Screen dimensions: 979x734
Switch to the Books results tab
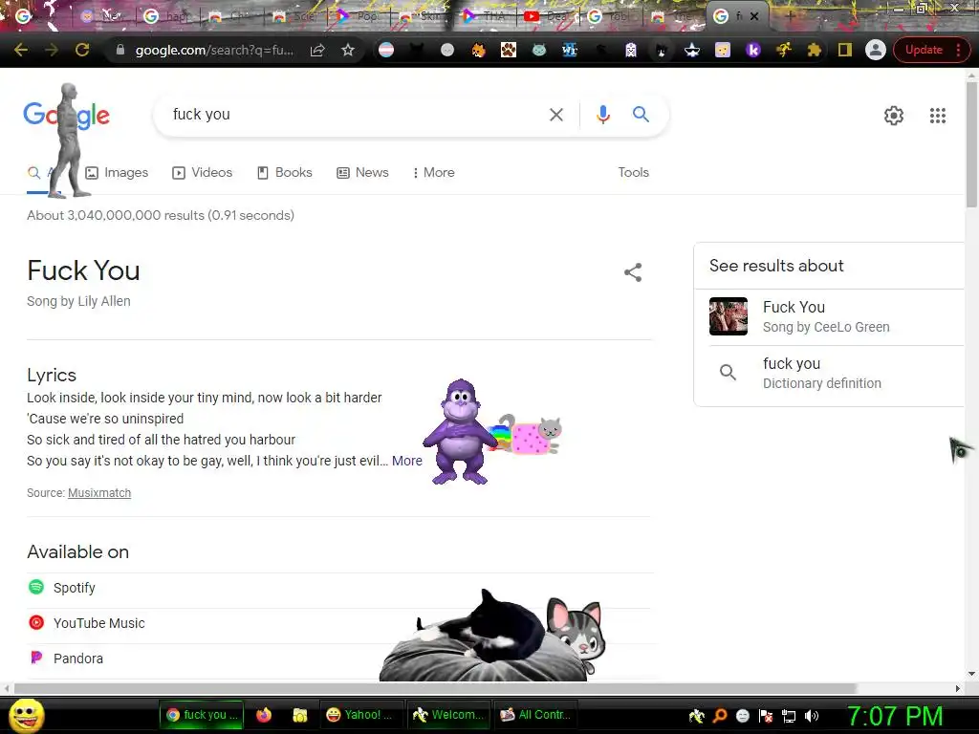pos(285,172)
